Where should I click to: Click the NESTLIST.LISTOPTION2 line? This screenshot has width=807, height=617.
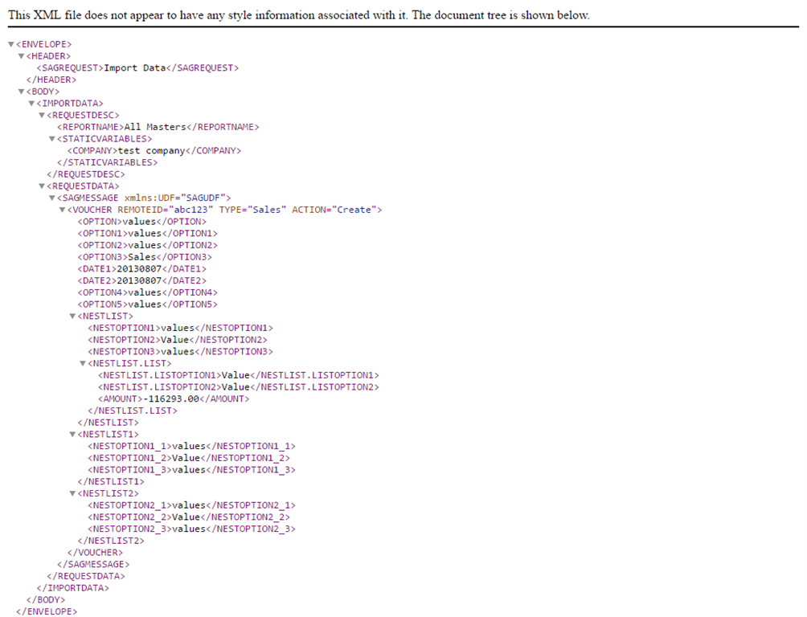coord(239,387)
